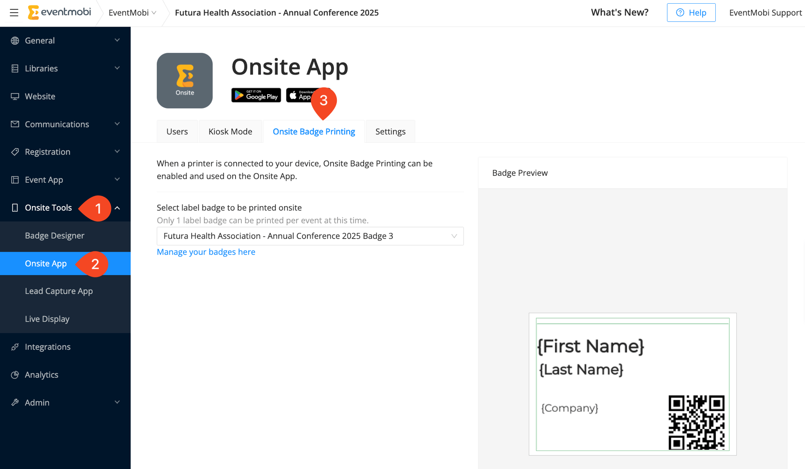The image size is (805, 469).
Task: Follow the Manage your badges here link
Action: coord(206,252)
